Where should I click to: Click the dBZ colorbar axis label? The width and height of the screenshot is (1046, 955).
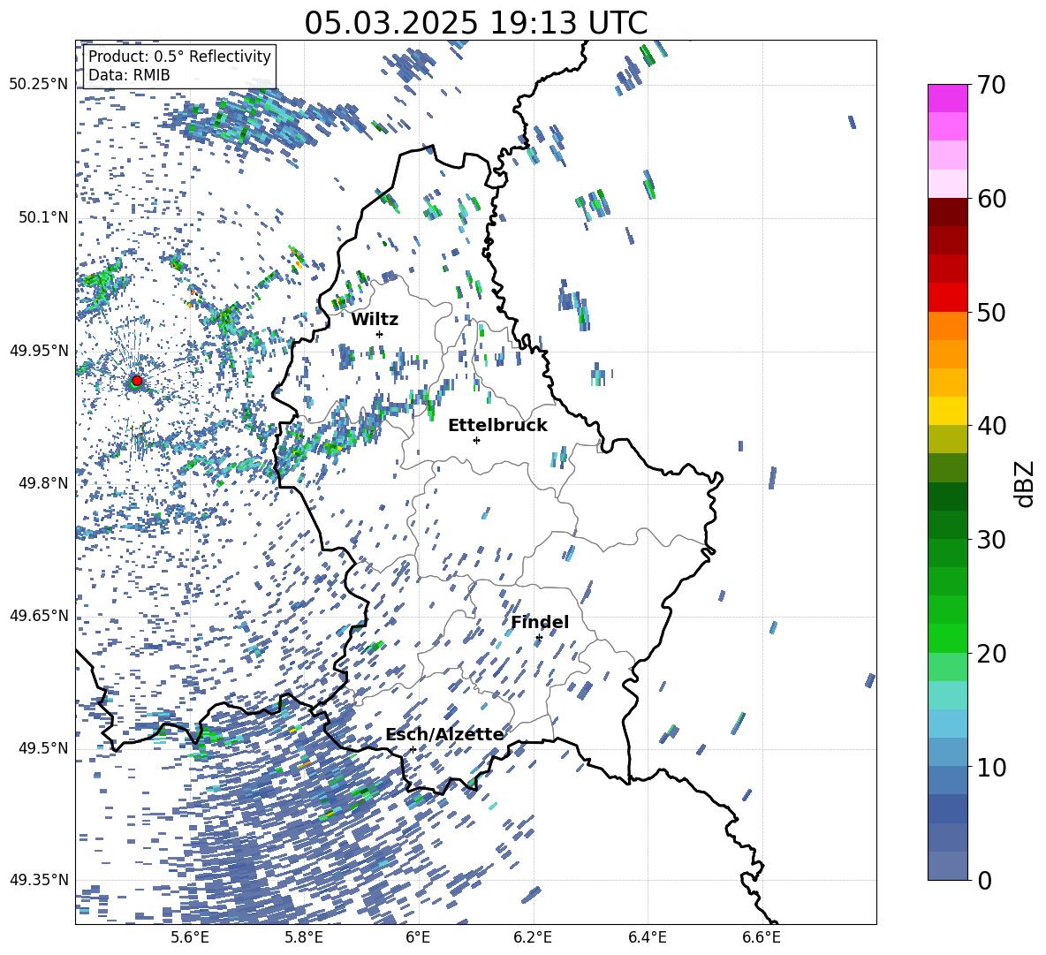[1024, 483]
